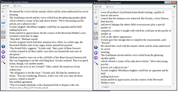Go to next page in right viewer
This screenshot has height=102, width=179.
tap(96, 58)
